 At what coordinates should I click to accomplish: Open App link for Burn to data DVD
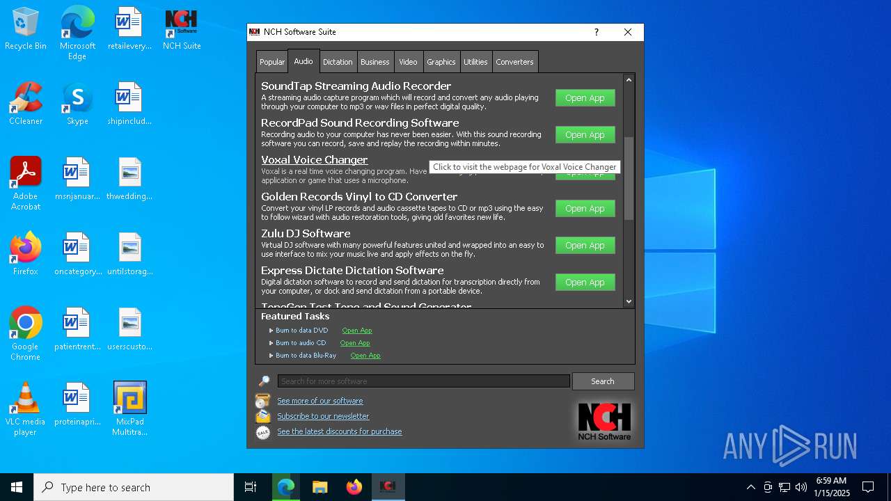(357, 331)
